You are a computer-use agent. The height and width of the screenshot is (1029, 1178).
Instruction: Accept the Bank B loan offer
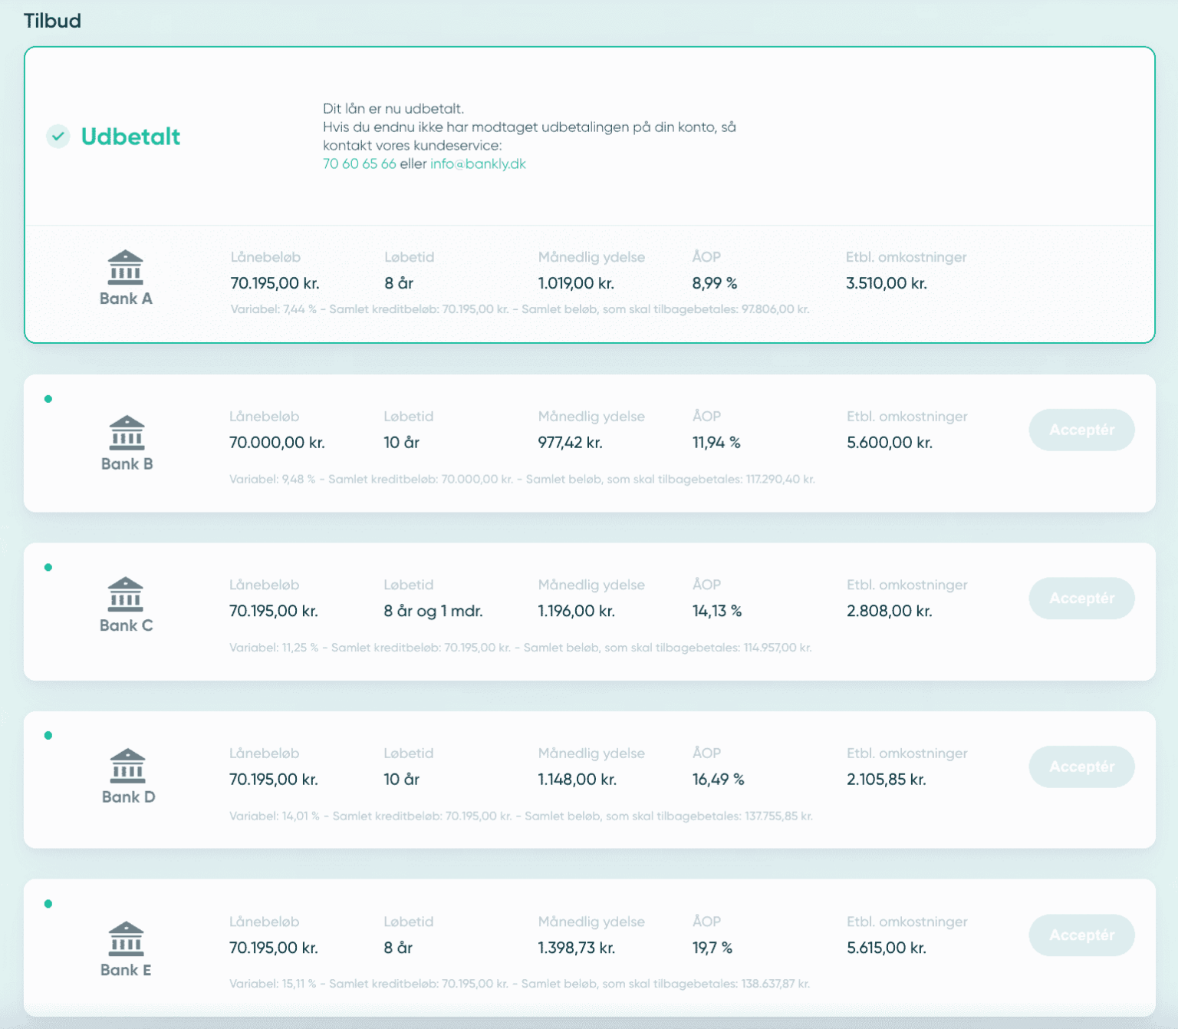pos(1081,430)
